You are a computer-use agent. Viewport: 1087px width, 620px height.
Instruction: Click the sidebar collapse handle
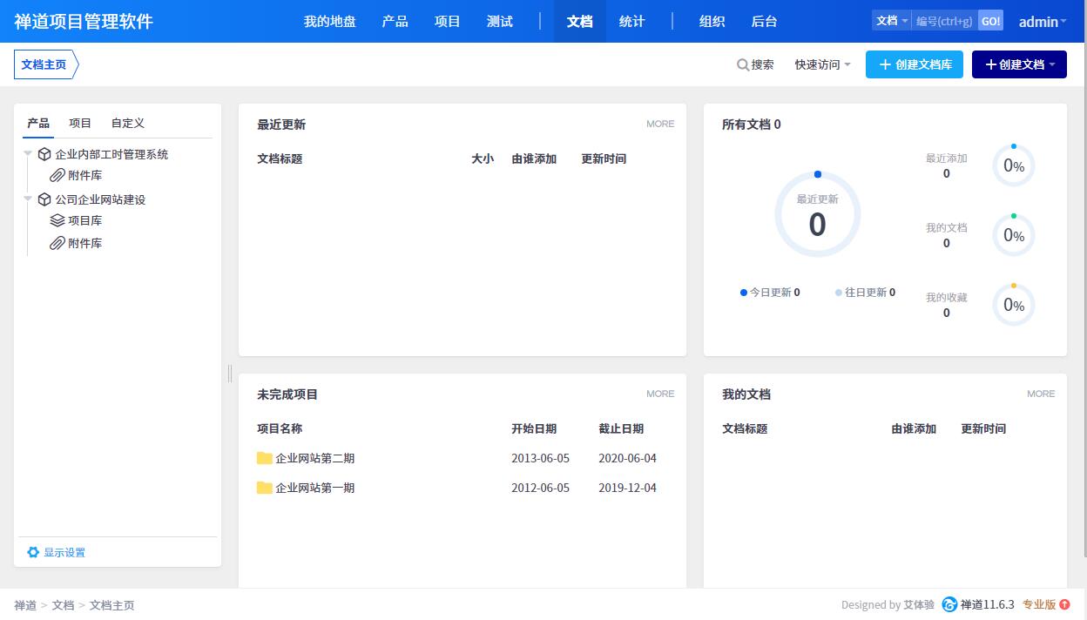click(230, 374)
